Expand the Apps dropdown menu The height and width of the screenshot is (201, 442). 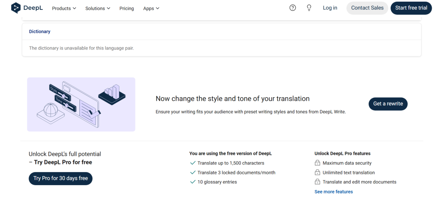click(x=151, y=9)
